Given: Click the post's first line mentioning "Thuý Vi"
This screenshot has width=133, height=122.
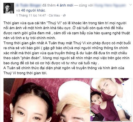Looking at the screenshot, I should click(x=65, y=23).
